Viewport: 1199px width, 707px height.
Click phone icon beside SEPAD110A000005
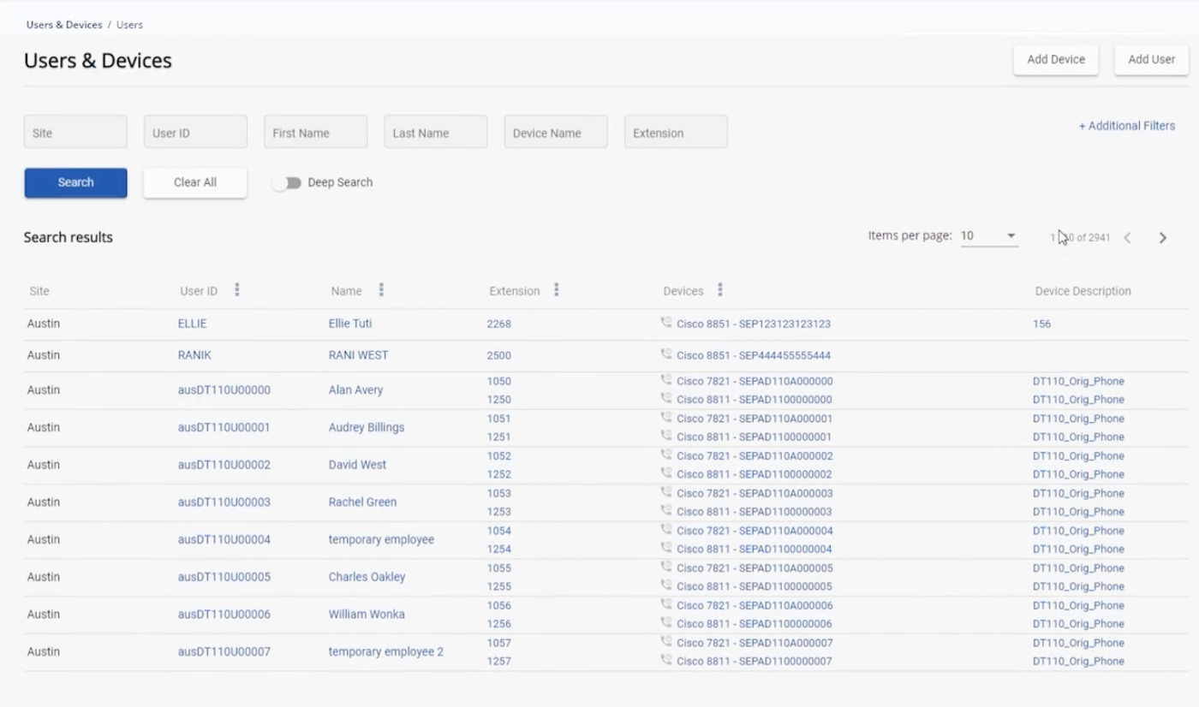point(666,567)
